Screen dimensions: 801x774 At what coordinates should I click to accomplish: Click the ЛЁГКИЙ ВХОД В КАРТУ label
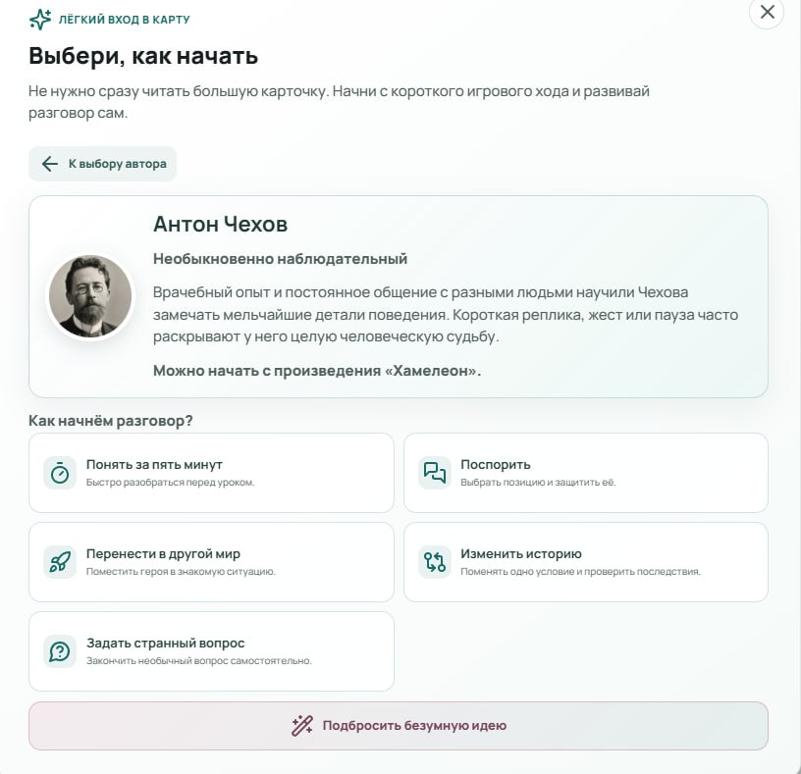pyautogui.click(x=124, y=20)
